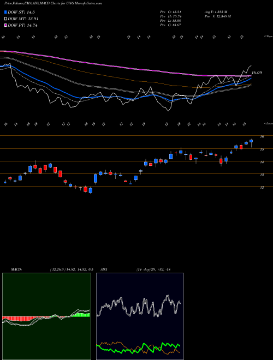Click the 'Avg V: 1.333 M' volume text
273x360 pixels.
point(216,12)
